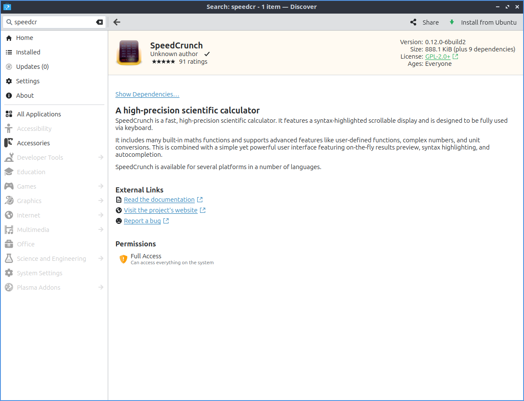Clear the search field text
The width and height of the screenshot is (524, 401).
tap(99, 22)
